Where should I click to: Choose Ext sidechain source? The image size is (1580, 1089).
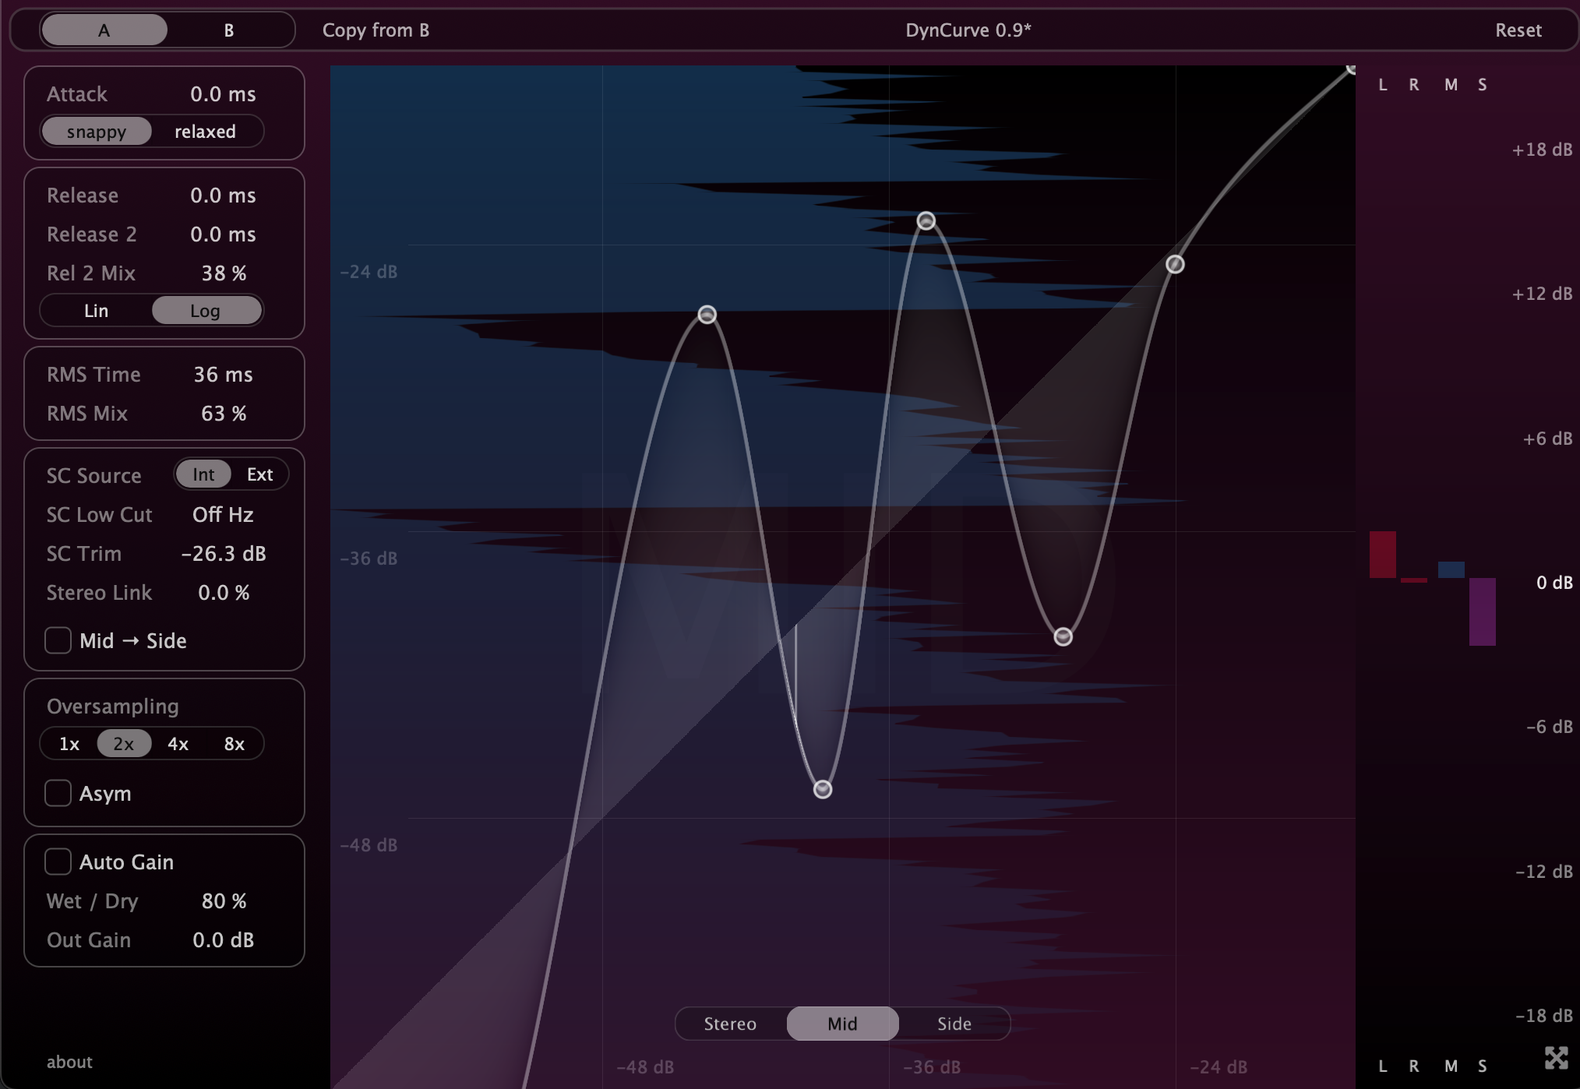tap(259, 474)
